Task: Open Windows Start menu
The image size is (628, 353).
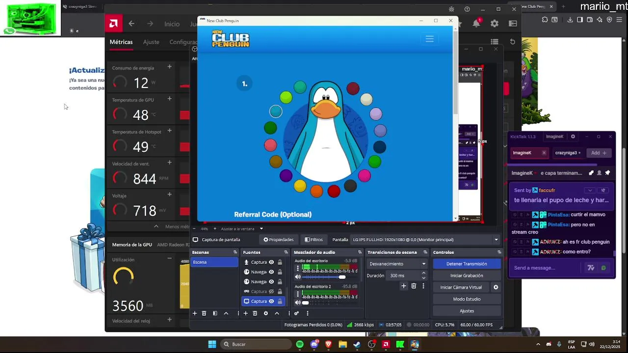Action: (x=212, y=344)
